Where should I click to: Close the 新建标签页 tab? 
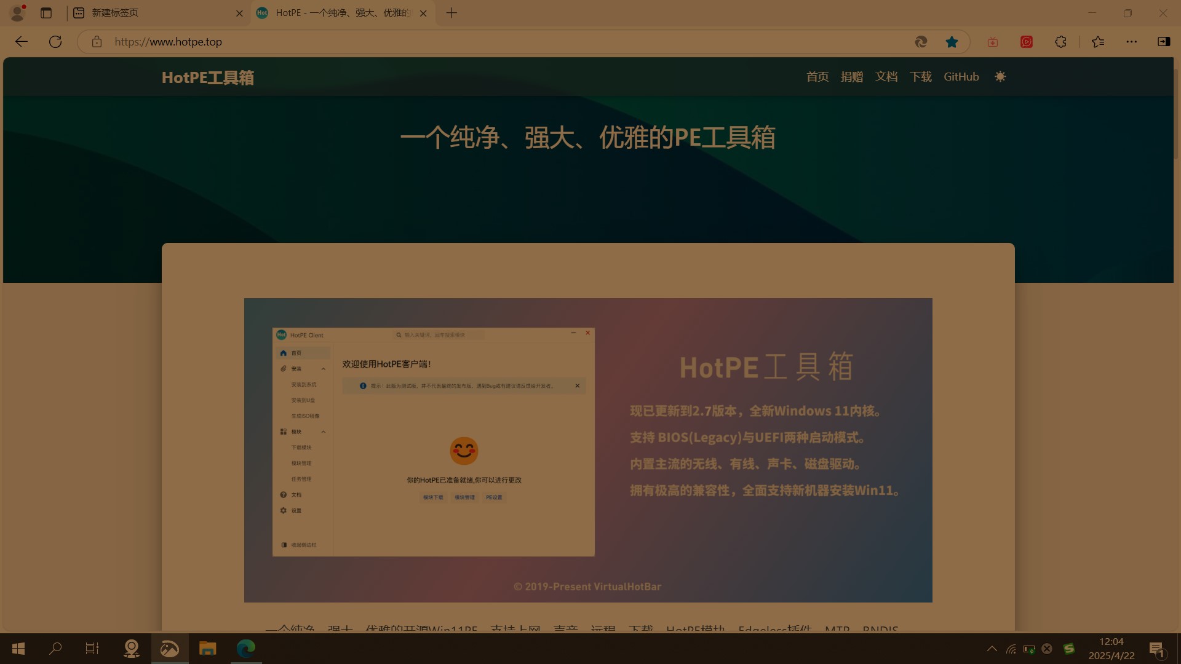[x=239, y=13]
